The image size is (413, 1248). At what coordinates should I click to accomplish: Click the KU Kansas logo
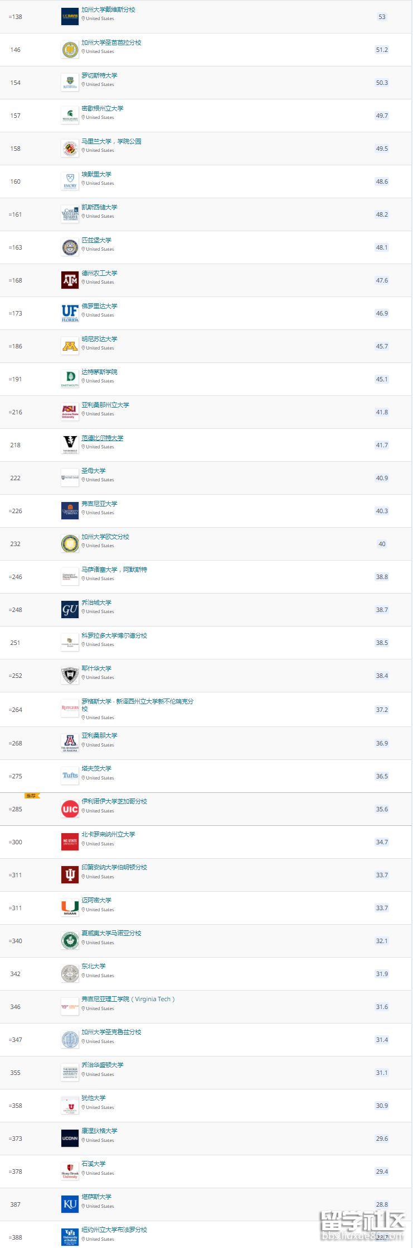70,1204
